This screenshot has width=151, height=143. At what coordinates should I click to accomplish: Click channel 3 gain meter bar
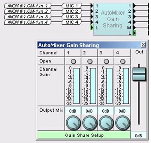click(110, 86)
